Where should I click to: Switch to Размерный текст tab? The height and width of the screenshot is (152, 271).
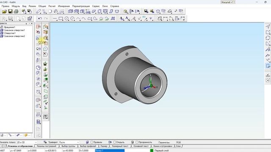(120, 146)
